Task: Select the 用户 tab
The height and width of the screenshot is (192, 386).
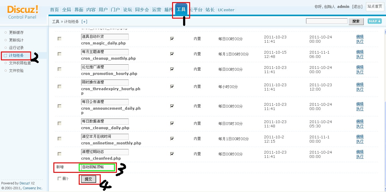Action: pyautogui.click(x=103, y=10)
